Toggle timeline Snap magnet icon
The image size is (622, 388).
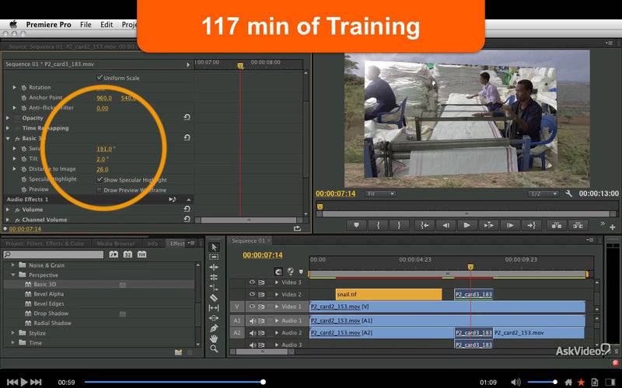(278, 272)
